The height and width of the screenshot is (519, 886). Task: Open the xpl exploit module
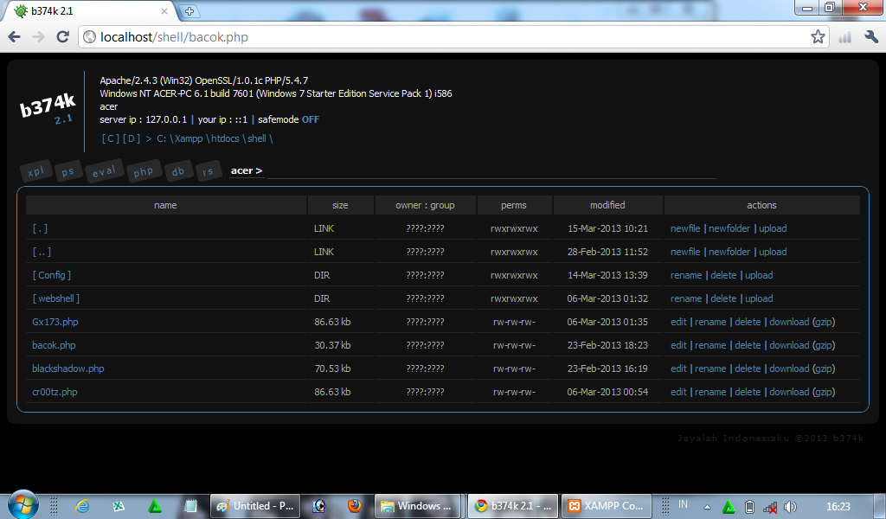(x=35, y=170)
